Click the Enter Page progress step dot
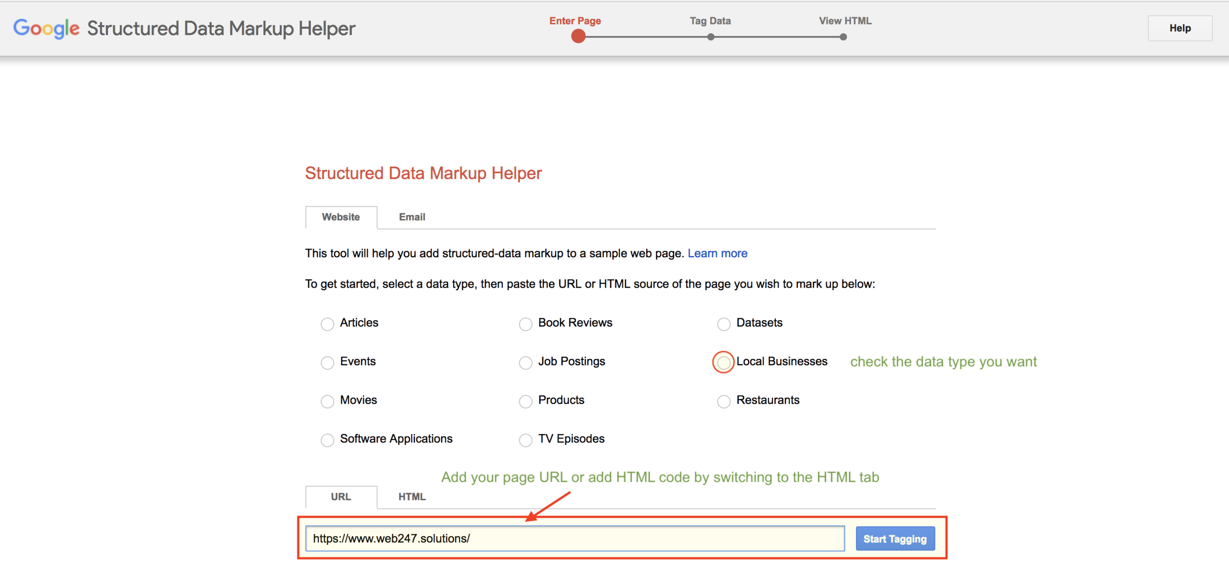 [x=578, y=36]
